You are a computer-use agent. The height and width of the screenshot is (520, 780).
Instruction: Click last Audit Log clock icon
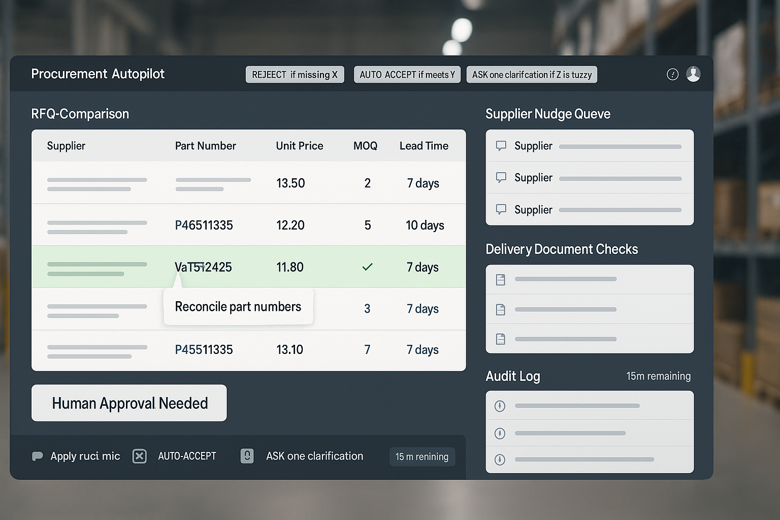500,460
